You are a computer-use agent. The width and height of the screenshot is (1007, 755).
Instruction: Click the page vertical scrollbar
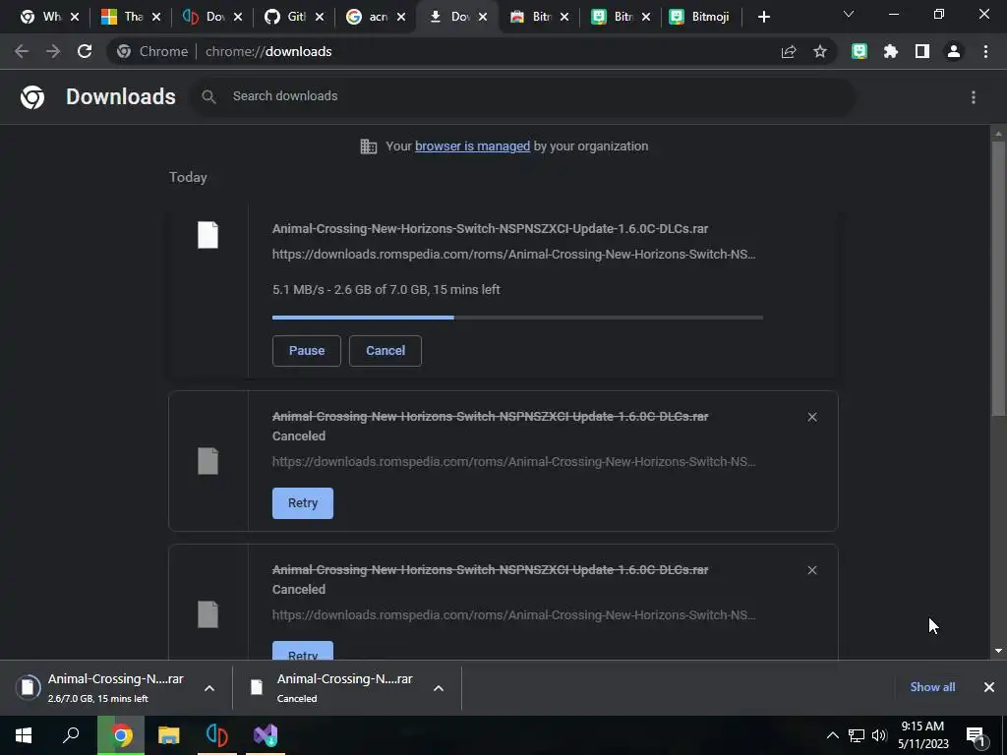pos(998,276)
